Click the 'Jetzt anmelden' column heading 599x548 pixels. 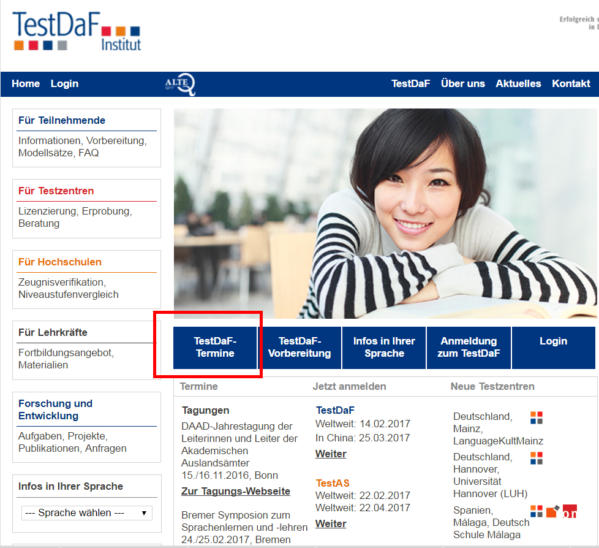point(350,387)
